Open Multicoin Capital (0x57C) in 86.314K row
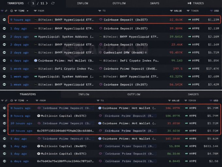This screenshot has width=222, height=167. (x=64, y=154)
